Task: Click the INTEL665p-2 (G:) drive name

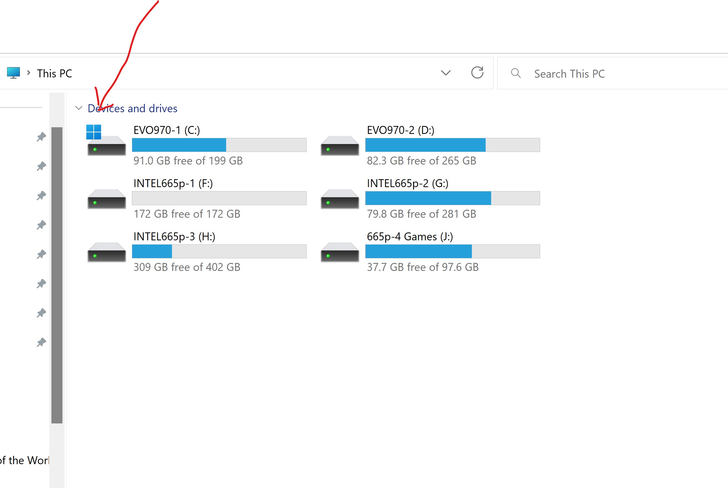Action: coord(408,183)
